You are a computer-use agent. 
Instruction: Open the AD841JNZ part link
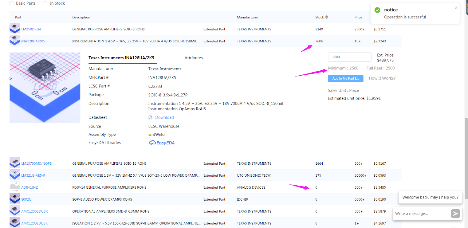pyautogui.click(x=30, y=187)
